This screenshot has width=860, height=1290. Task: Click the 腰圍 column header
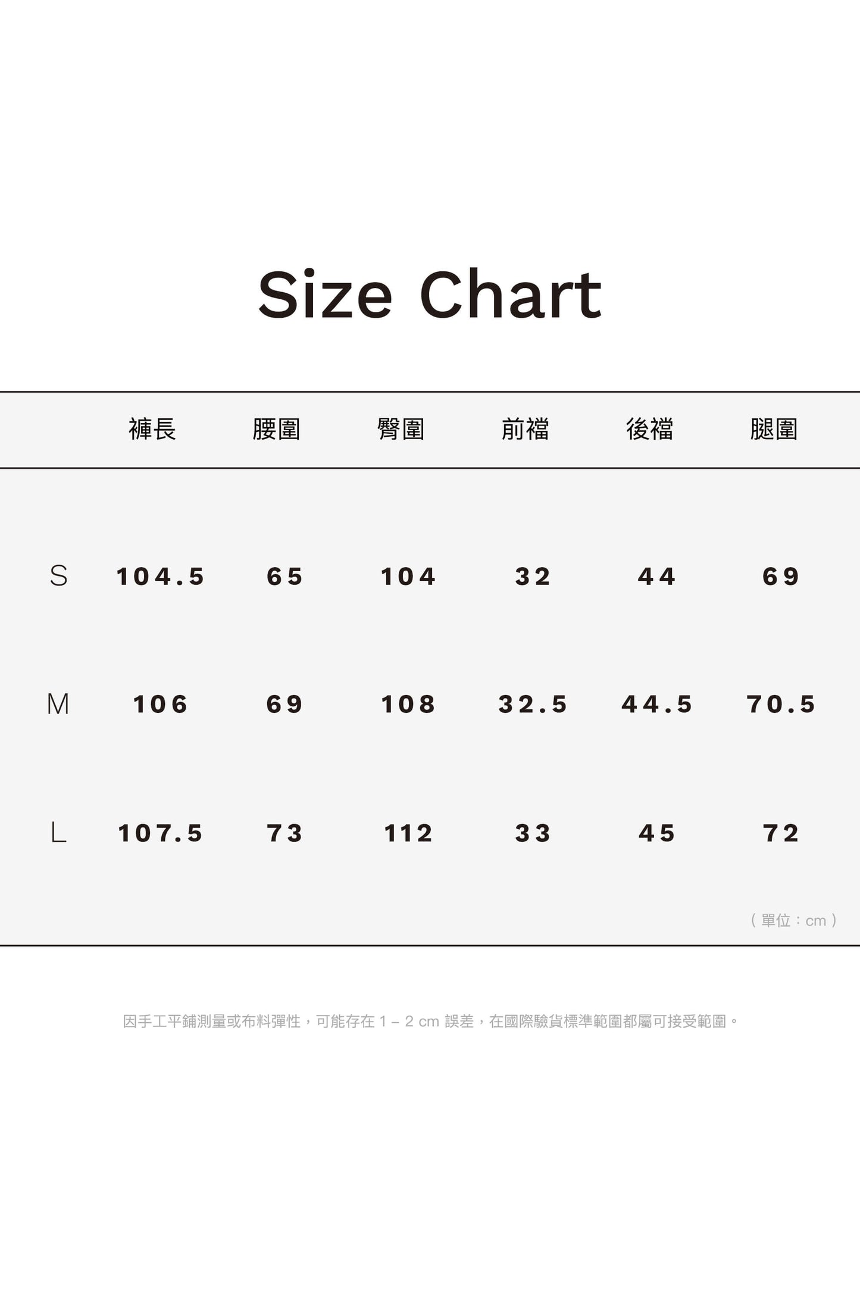(276, 429)
